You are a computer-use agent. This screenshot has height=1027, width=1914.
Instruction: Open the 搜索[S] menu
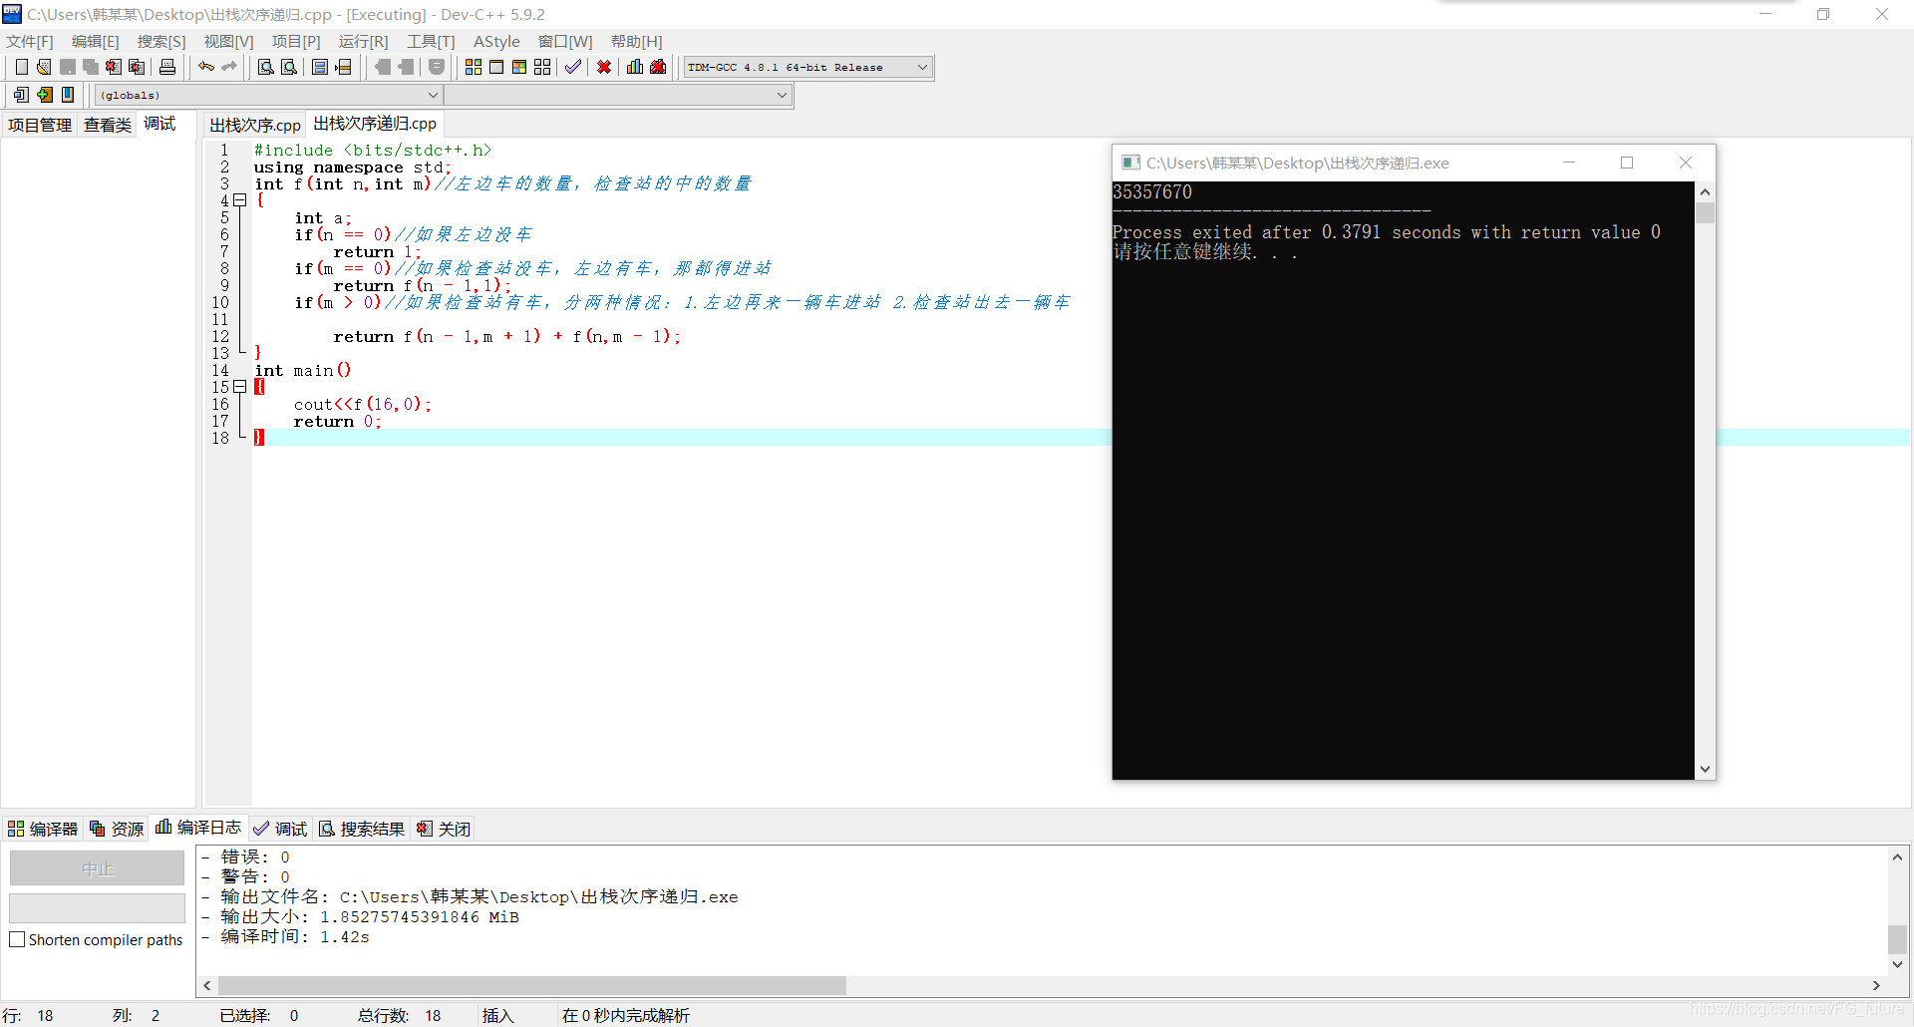161,41
